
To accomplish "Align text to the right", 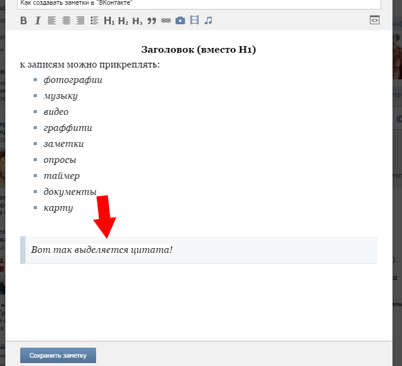I will [80, 21].
